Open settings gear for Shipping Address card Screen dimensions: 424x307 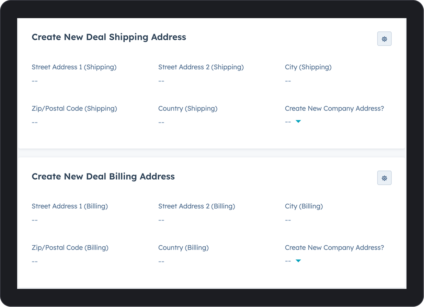[384, 39]
